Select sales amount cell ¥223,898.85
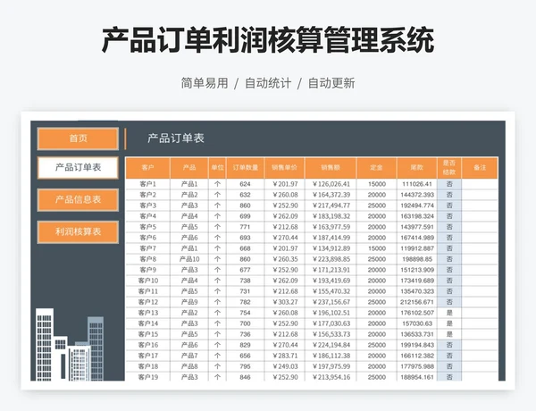 pos(331,259)
